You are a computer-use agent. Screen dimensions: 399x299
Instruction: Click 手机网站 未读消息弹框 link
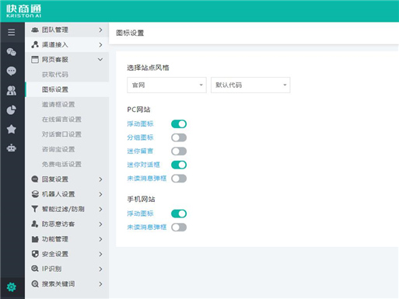[x=147, y=228]
